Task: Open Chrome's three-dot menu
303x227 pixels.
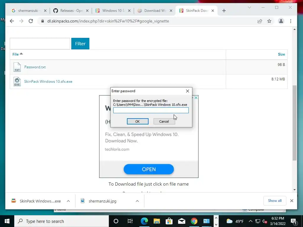Action: tap(291, 21)
